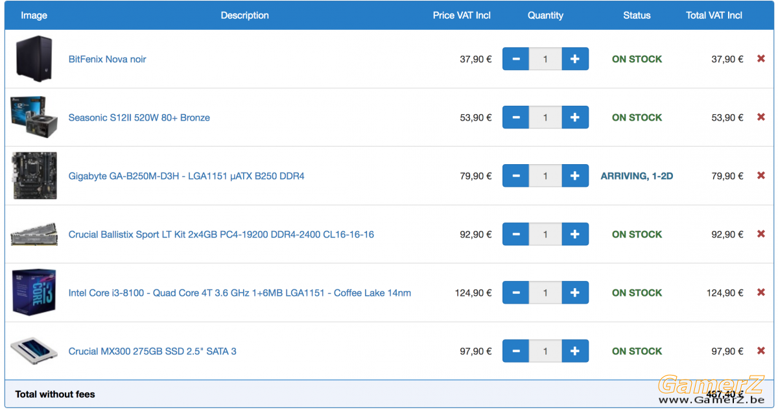
Task: Decrease quantity of Intel Core i3-8100
Action: (x=516, y=293)
